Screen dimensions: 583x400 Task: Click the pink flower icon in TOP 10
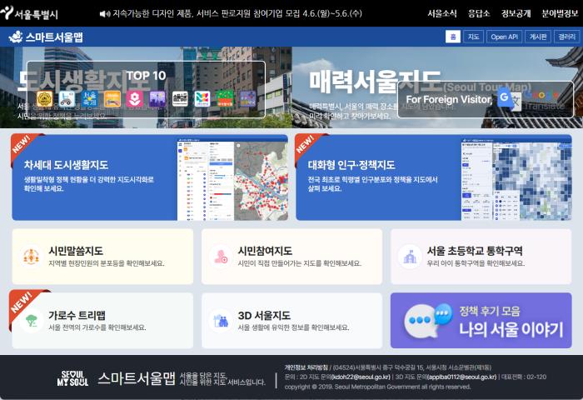[135, 99]
